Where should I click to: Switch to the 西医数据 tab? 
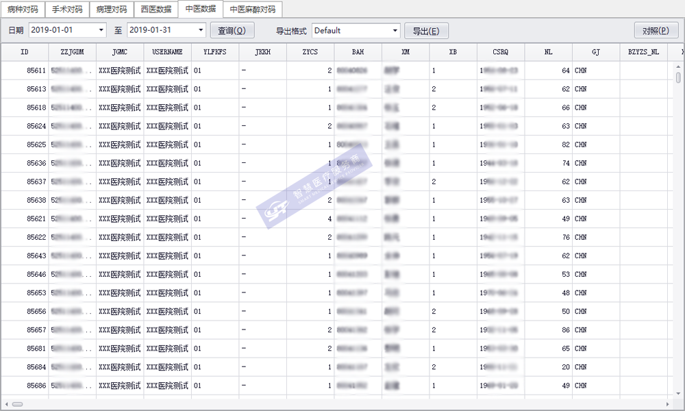pos(155,10)
